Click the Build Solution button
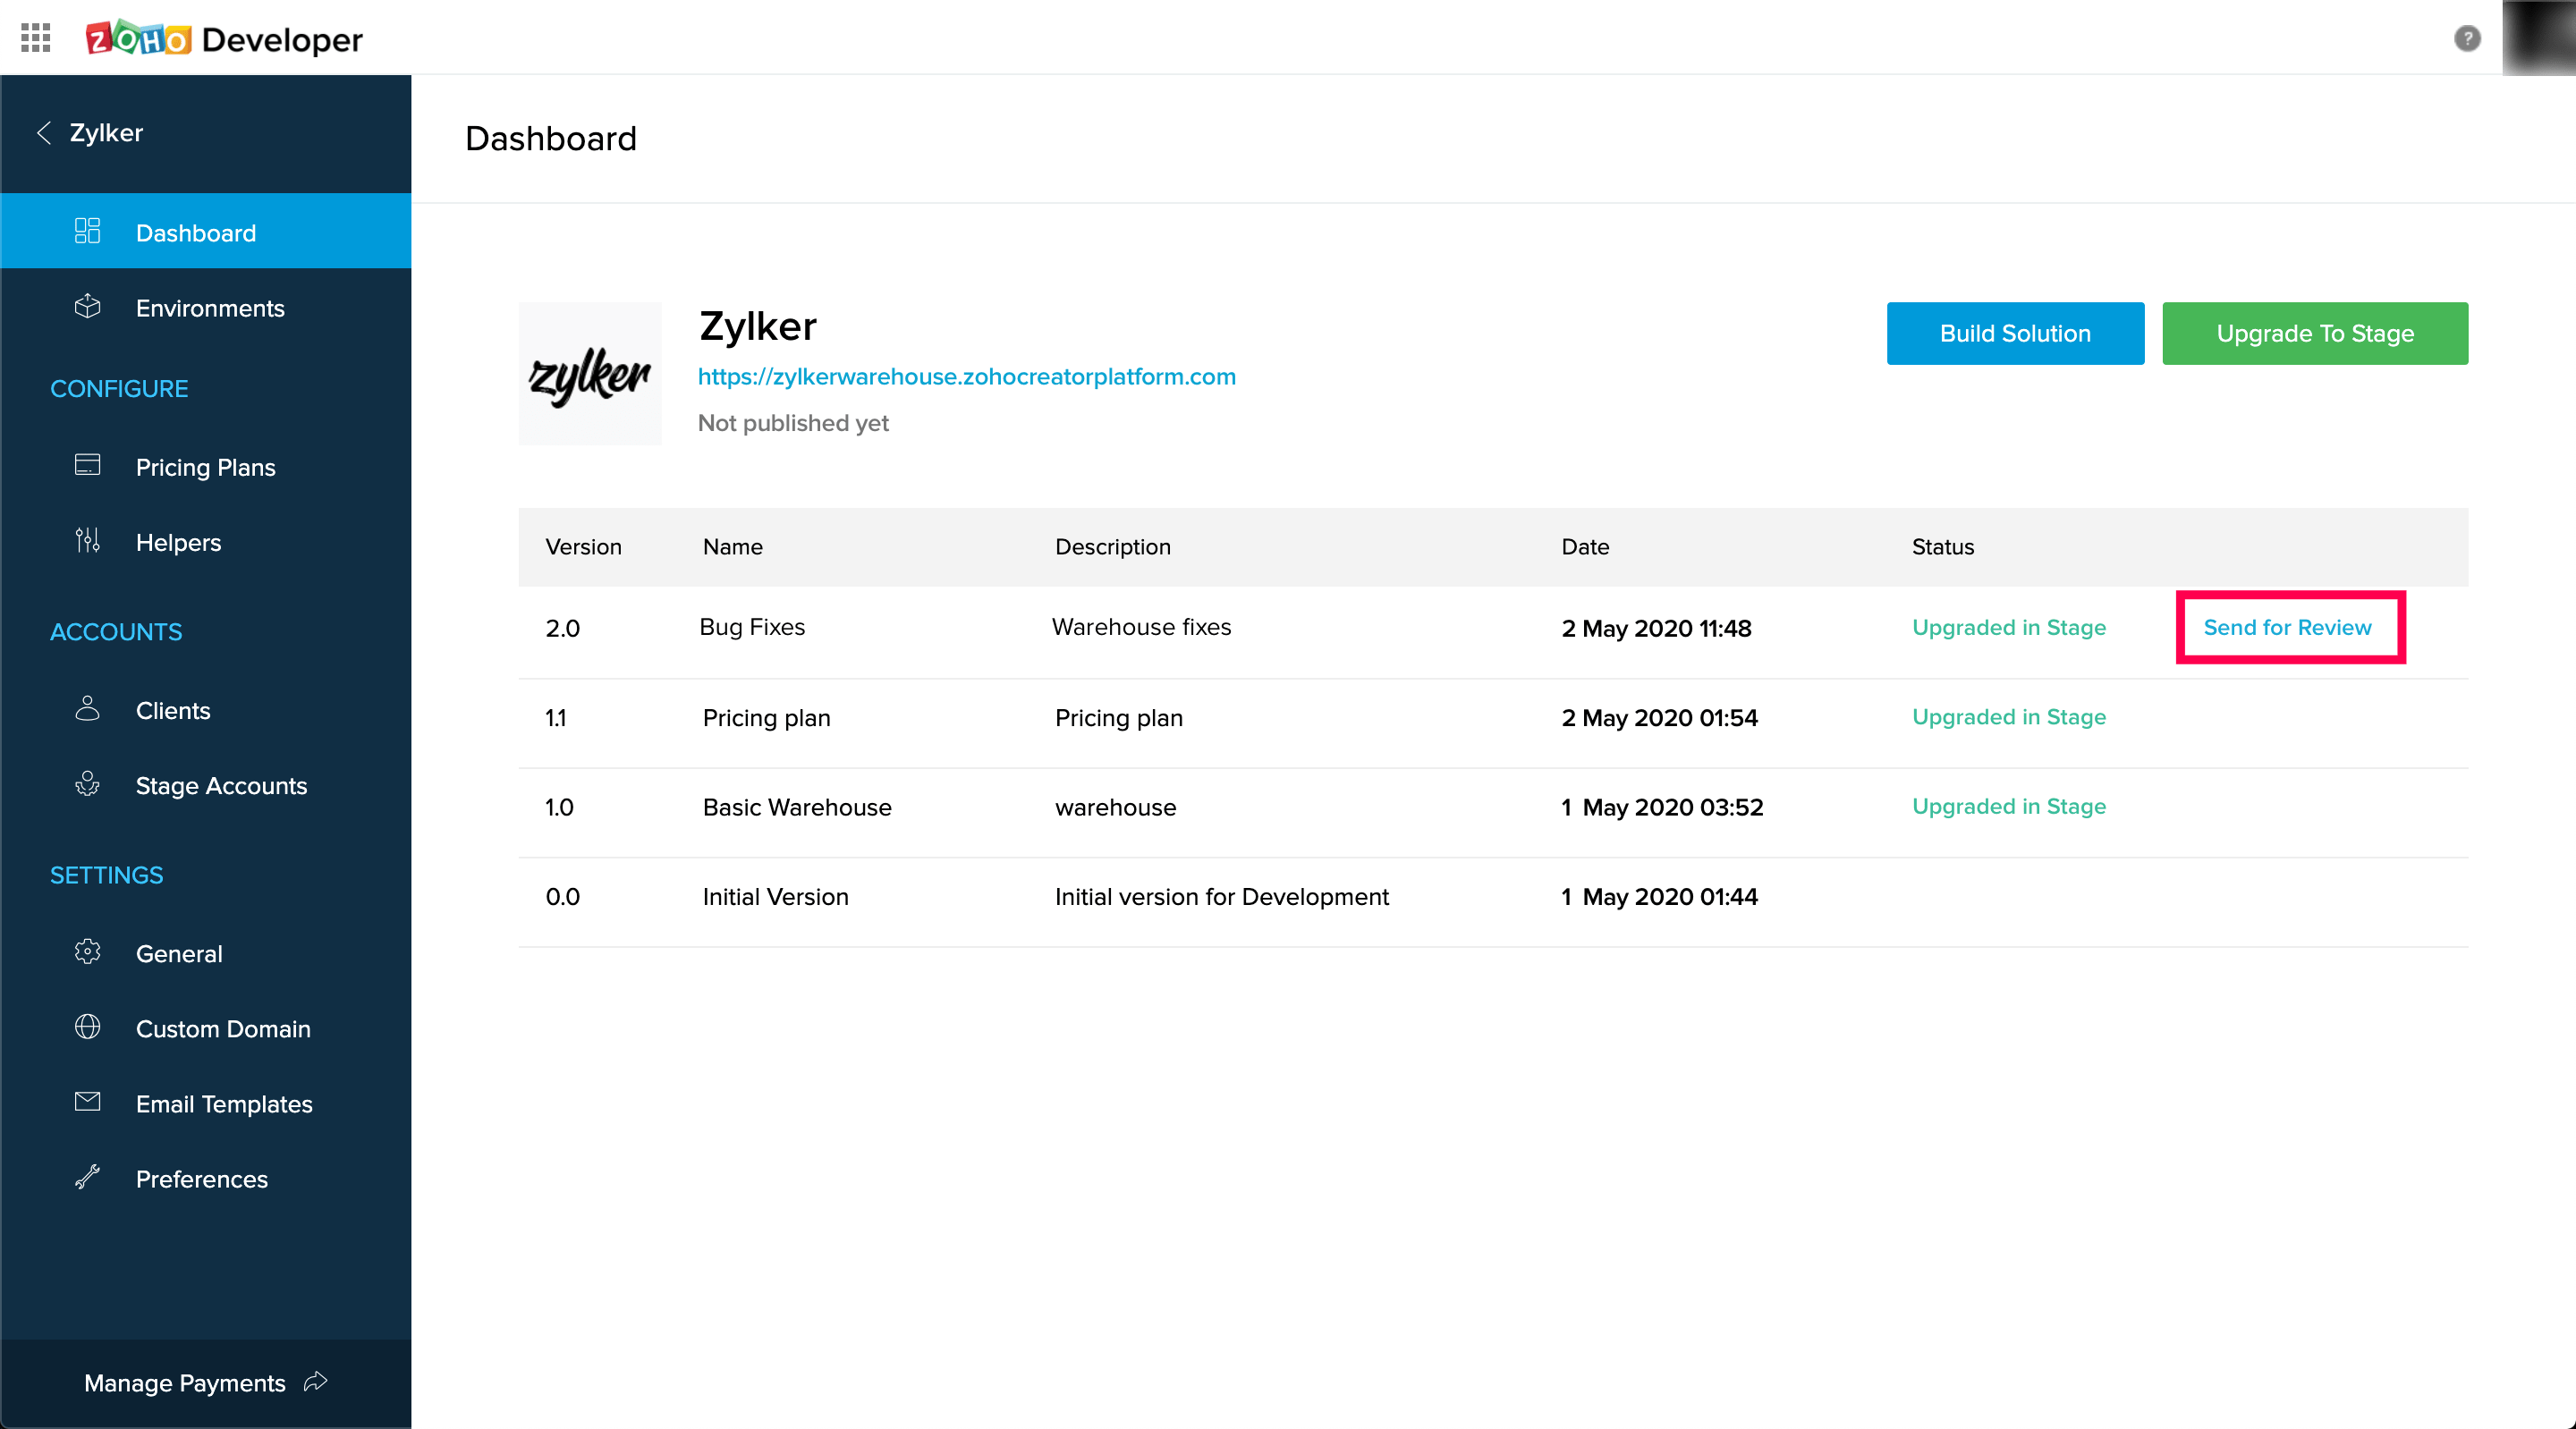Screen dimensions: 2576x1429 2014,334
